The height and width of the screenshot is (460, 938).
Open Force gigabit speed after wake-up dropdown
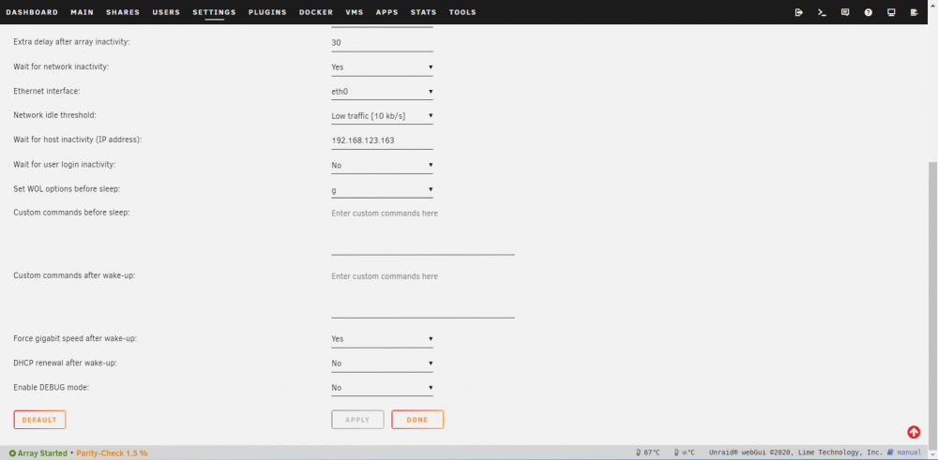pyautogui.click(x=382, y=339)
